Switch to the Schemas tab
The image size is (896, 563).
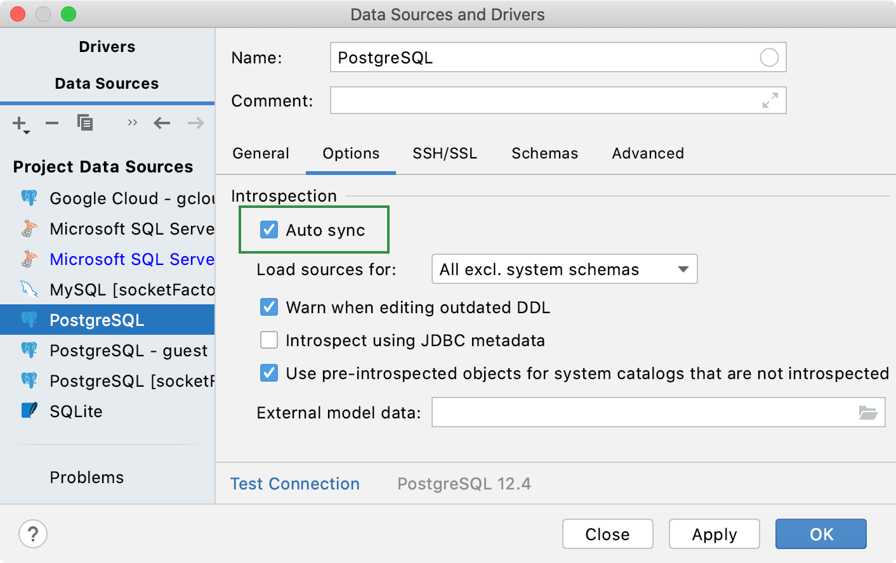[544, 153]
